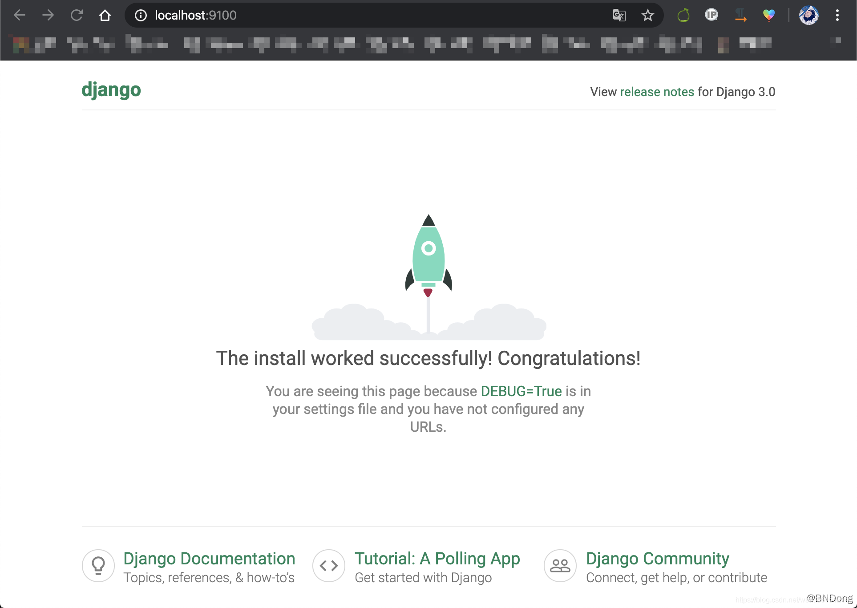
Task: Click the people community icon
Action: click(x=560, y=565)
